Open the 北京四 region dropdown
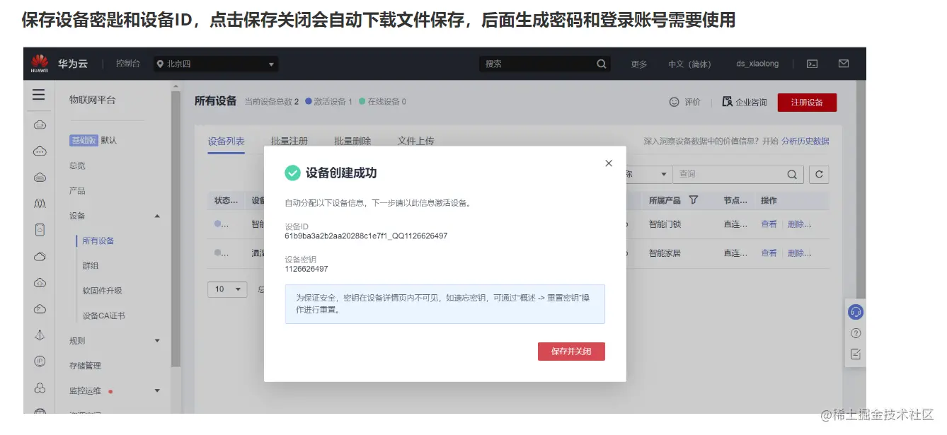 pyautogui.click(x=216, y=64)
